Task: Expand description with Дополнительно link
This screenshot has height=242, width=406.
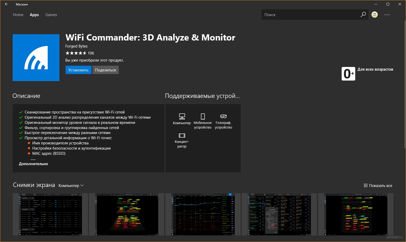Action: tap(33, 164)
